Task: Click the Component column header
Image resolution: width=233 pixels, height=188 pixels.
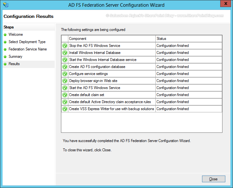Action: point(112,39)
